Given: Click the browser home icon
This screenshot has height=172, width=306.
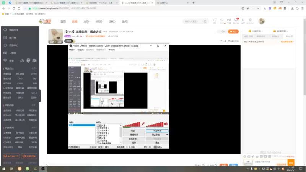Looking at the screenshot, I should (19, 8).
